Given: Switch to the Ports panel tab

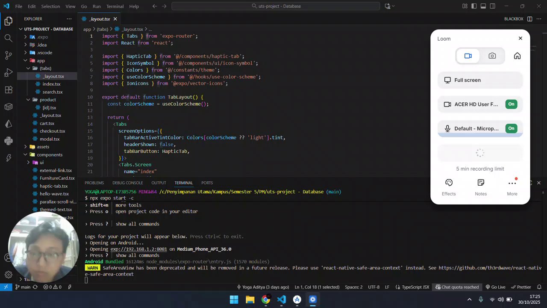Looking at the screenshot, I should coord(207,183).
